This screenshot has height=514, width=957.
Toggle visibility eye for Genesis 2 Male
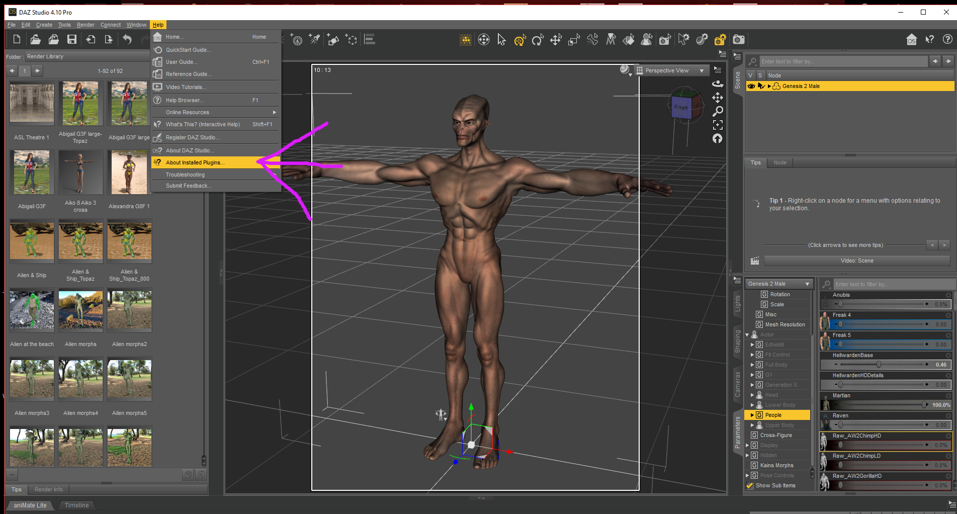(751, 86)
